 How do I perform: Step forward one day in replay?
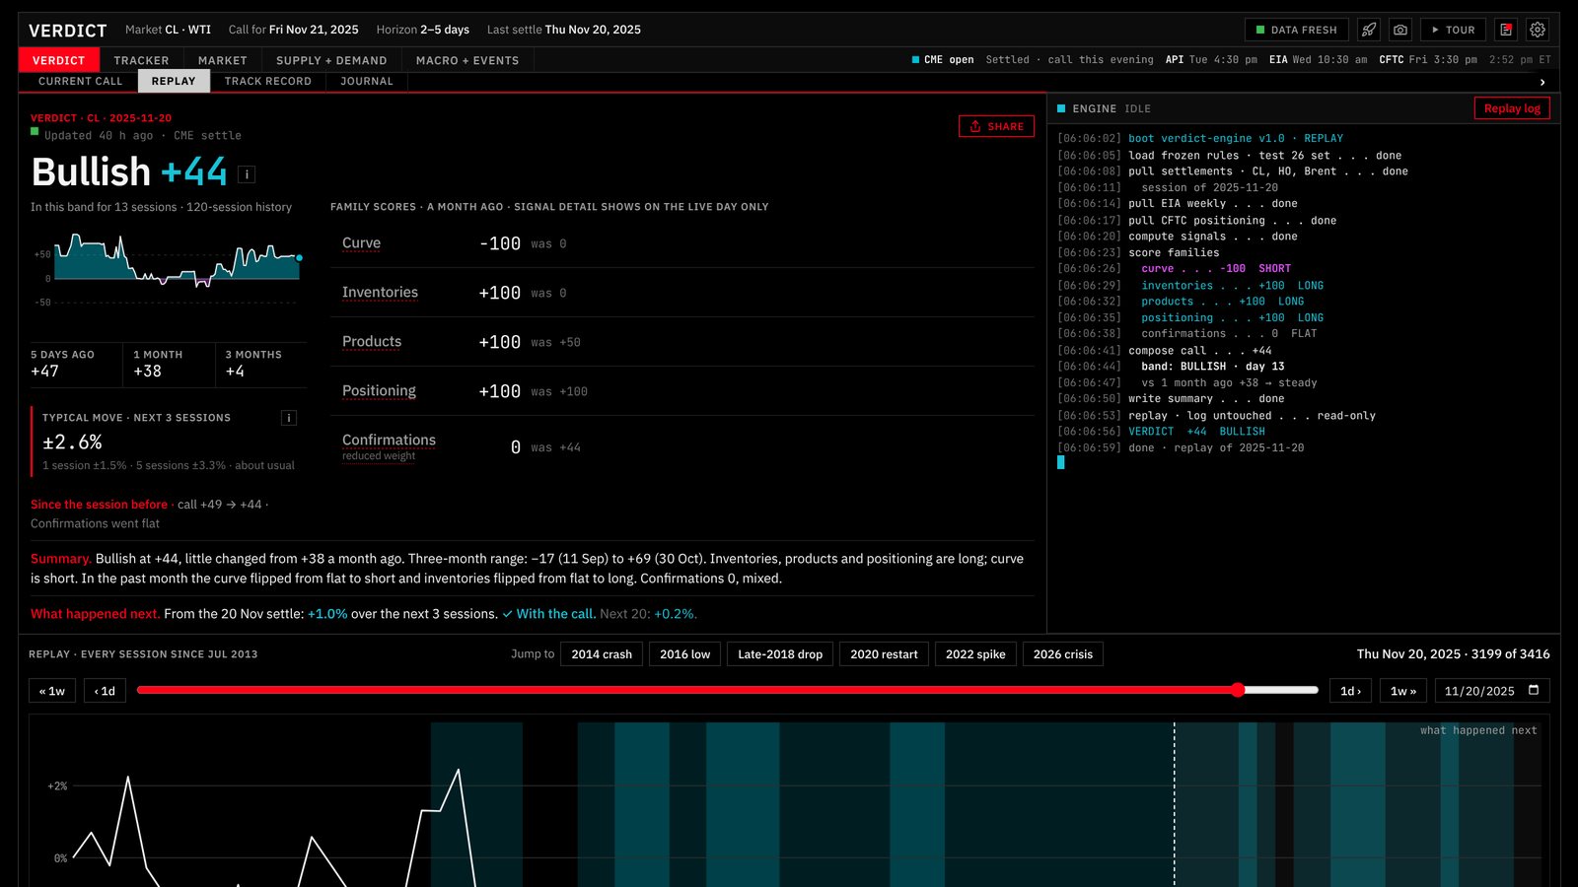1350,691
